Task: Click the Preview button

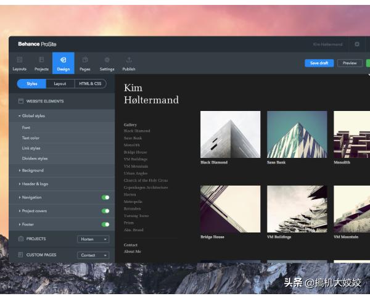Action: [350, 63]
